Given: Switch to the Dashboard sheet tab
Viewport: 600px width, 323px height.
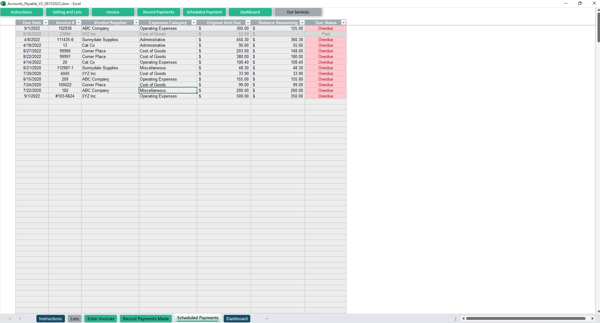Looking at the screenshot, I should click(237, 319).
